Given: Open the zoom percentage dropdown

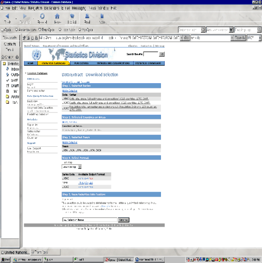Looking at the screenshot, I should click(x=260, y=38).
